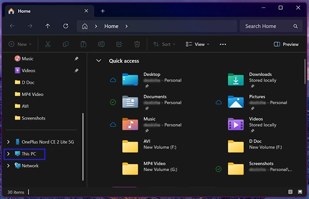Open a new tab with plus button
Screen dimensions: 309x199
pos(102,11)
